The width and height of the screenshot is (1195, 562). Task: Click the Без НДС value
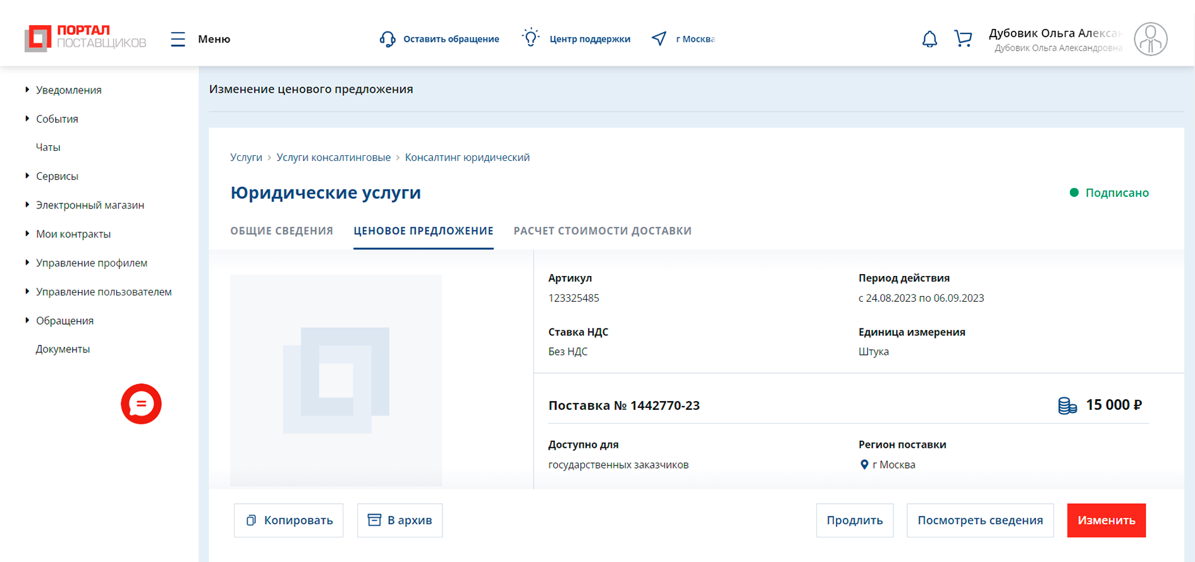click(568, 352)
